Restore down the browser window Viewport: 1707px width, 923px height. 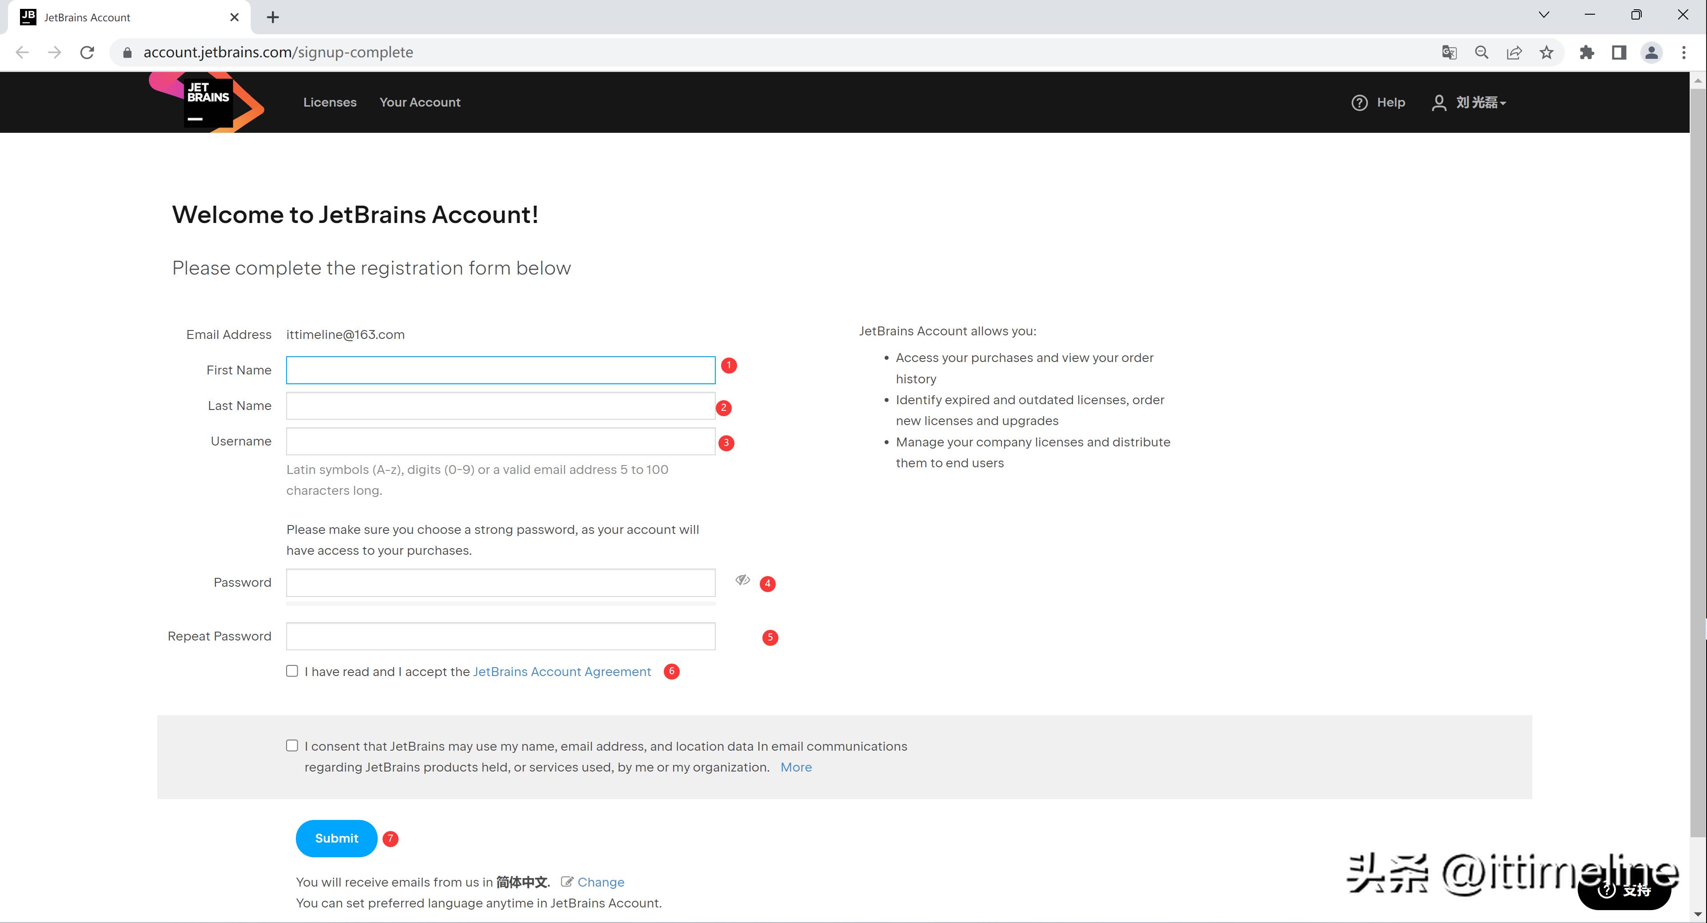tap(1636, 15)
